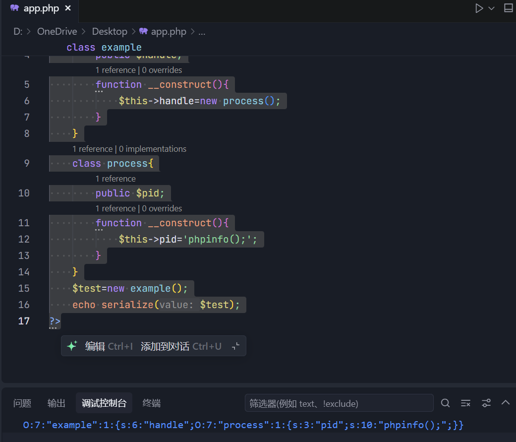This screenshot has height=442, width=516.
Task: Click the search icon in debug console
Action: tap(446, 403)
